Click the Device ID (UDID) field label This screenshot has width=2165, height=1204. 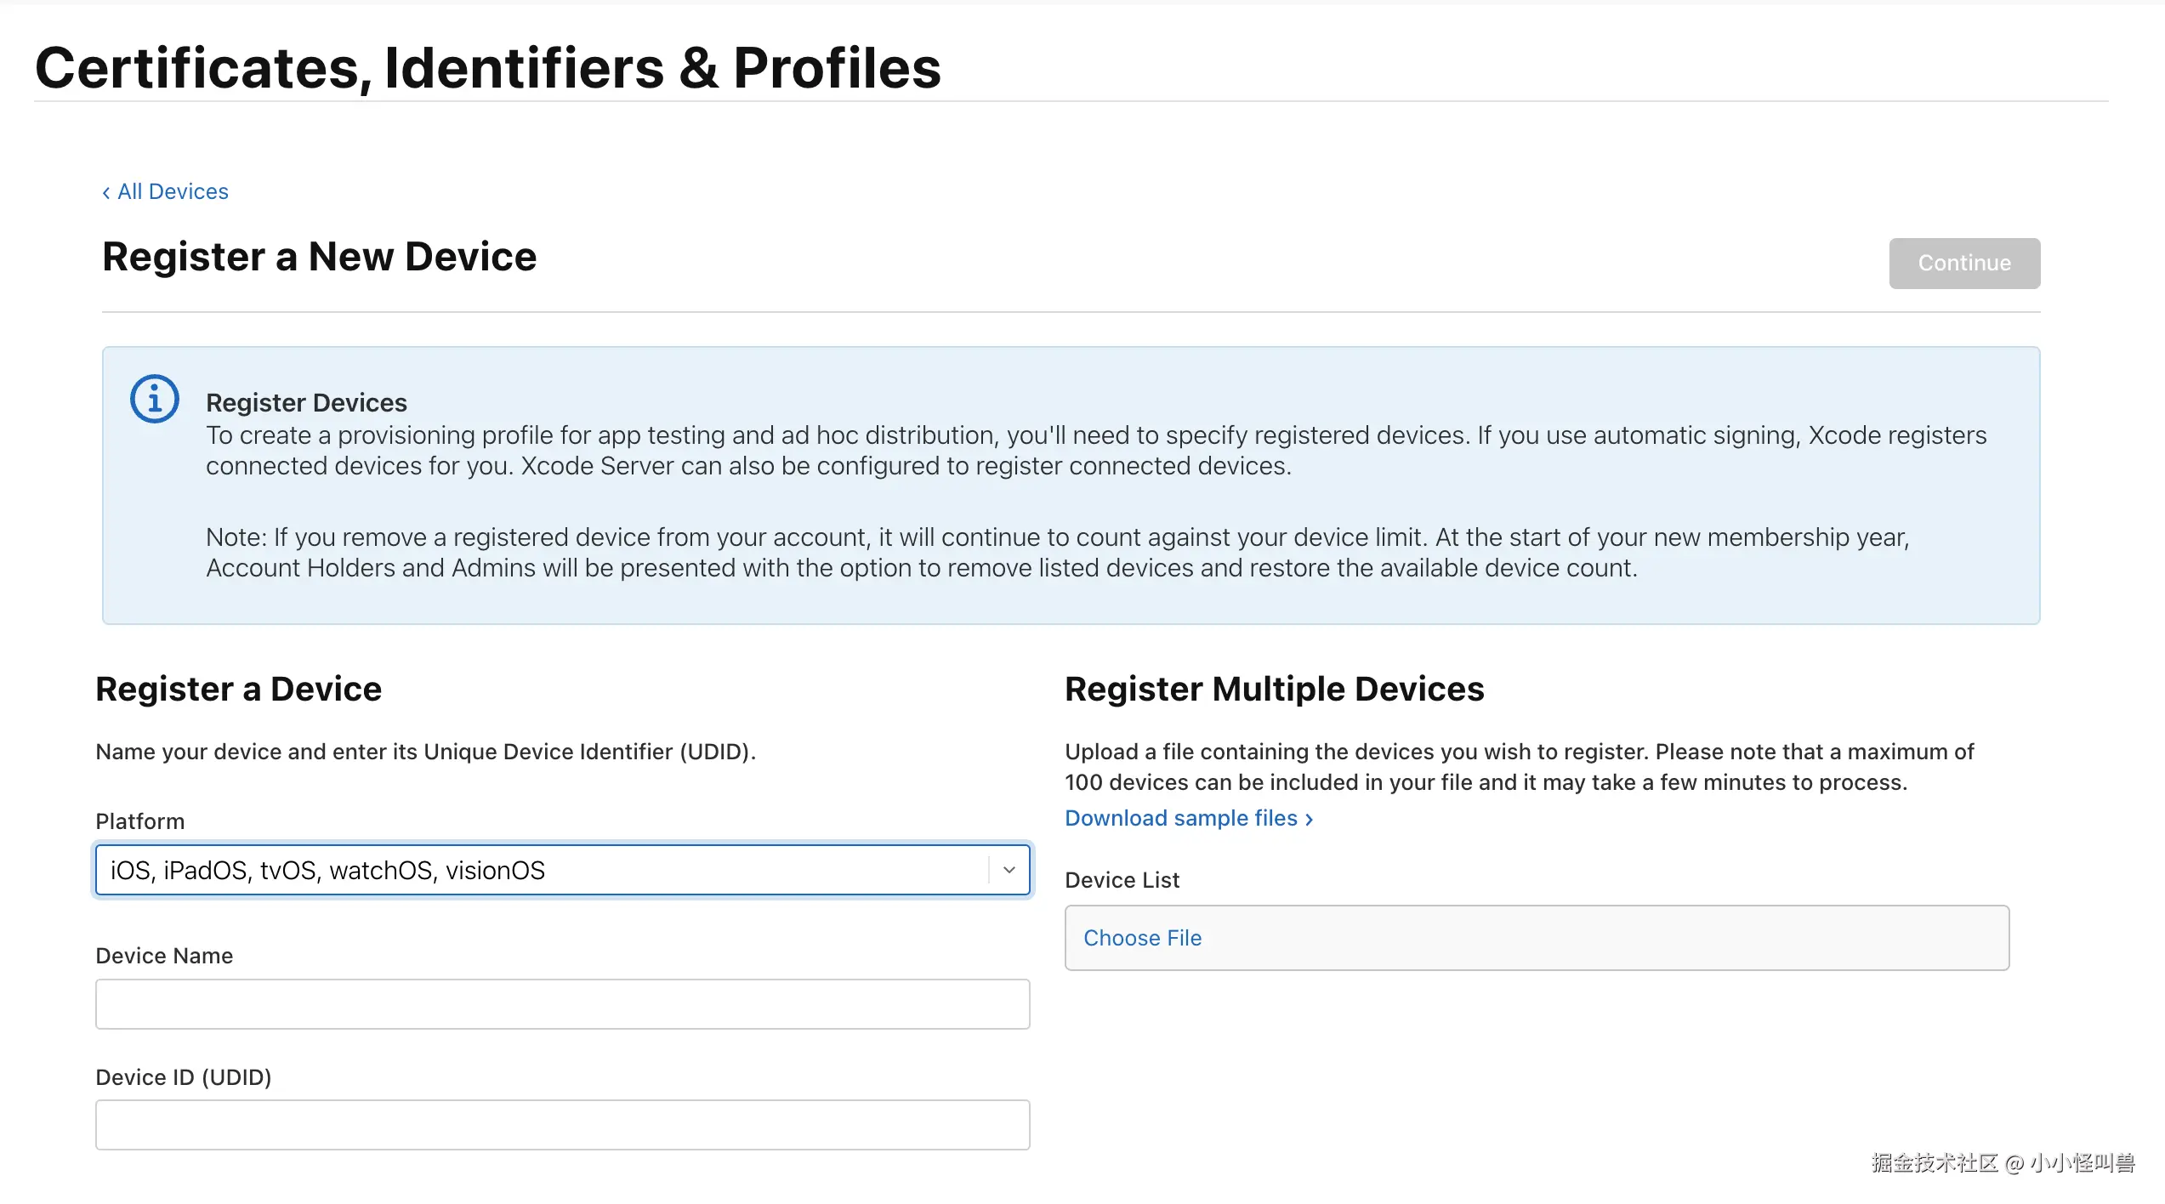(183, 1077)
